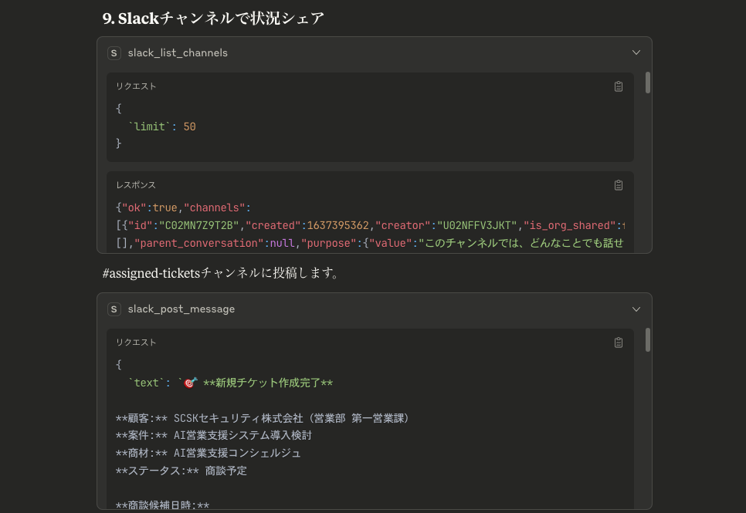
Task: Click the SCSKセキュリティ株式会社 customer line
Action: coord(263,418)
